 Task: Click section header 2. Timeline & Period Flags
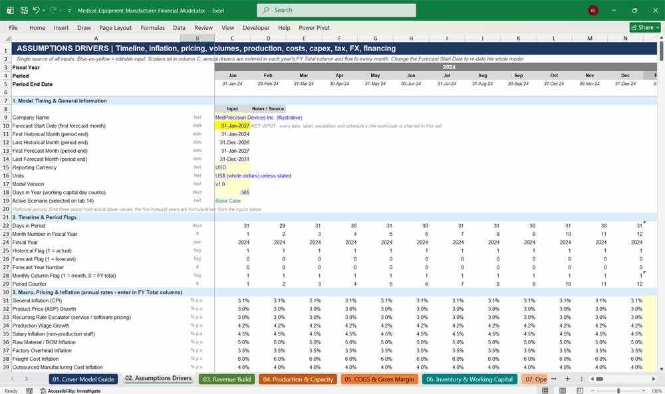45,217
